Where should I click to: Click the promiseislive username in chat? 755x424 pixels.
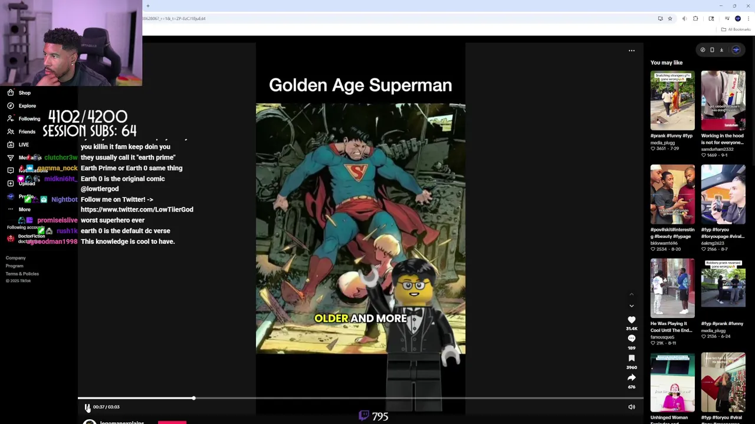point(57,220)
